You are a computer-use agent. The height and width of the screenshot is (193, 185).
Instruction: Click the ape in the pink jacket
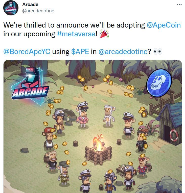tap(82, 114)
